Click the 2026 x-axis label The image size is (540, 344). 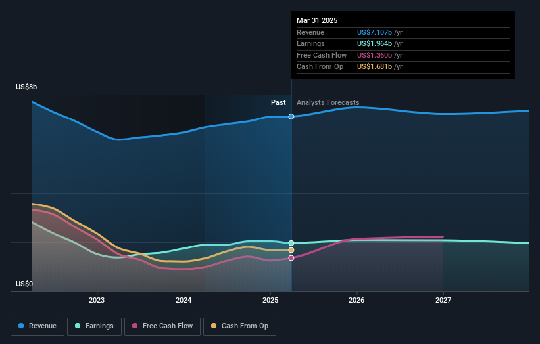pyautogui.click(x=356, y=301)
